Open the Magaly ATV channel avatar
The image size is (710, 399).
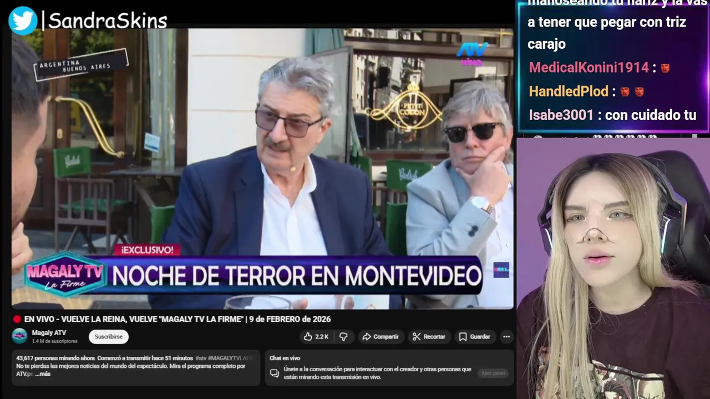(19, 336)
